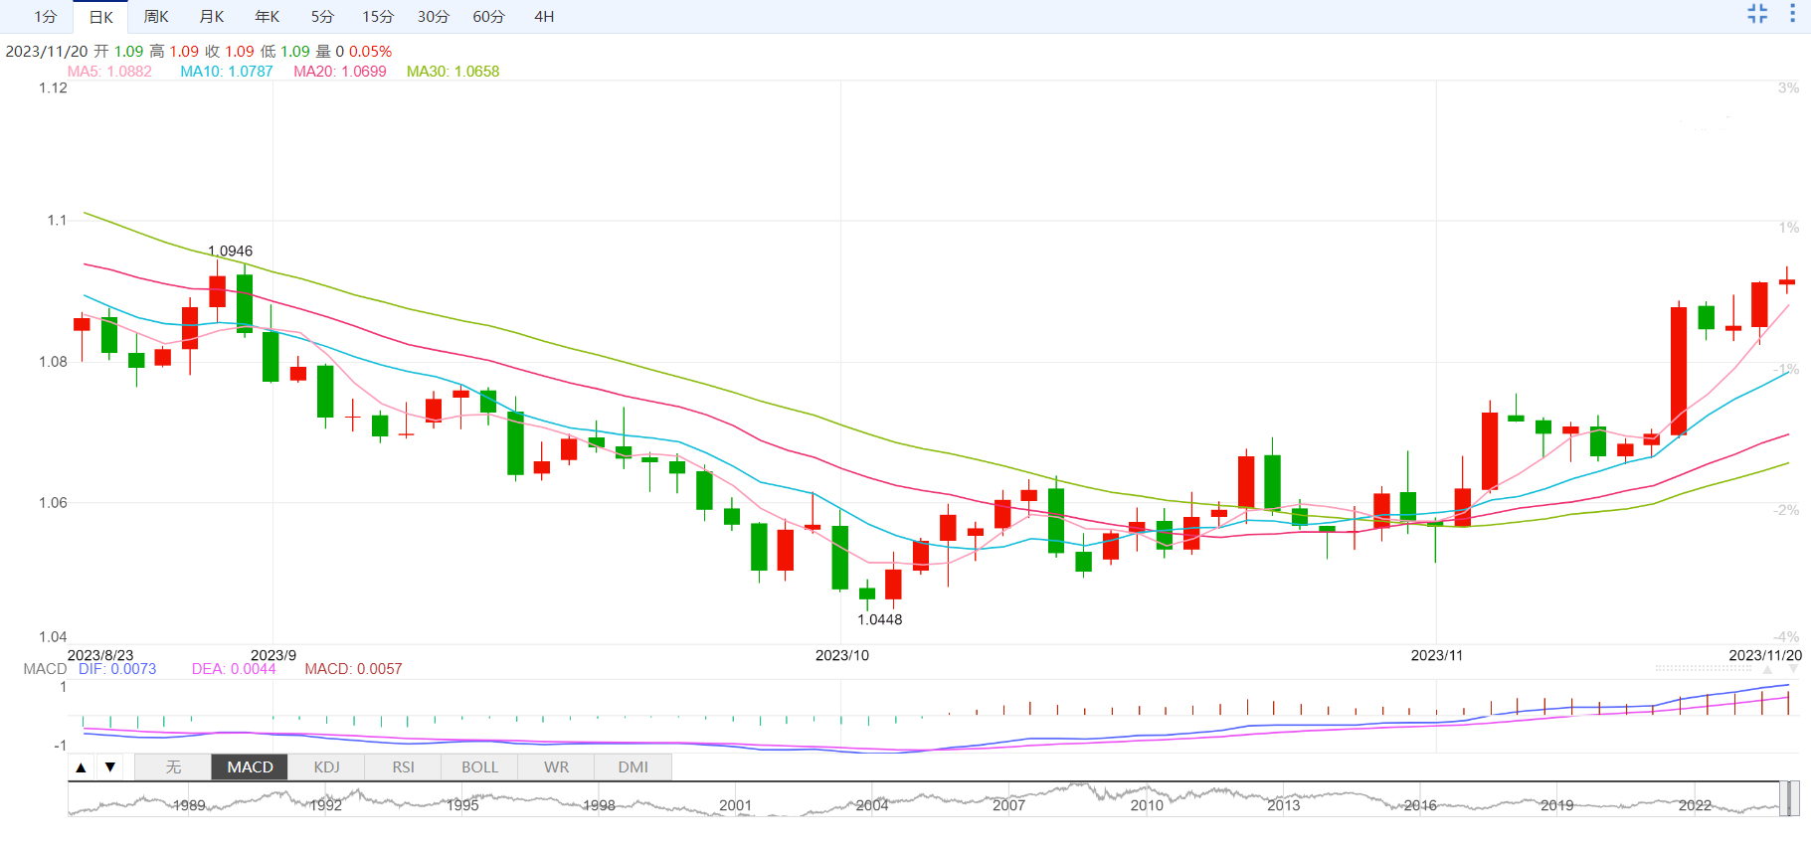Click the dotted drag bar above MACD panel
Viewport: 1811px width, 848px height.
(x=1703, y=668)
